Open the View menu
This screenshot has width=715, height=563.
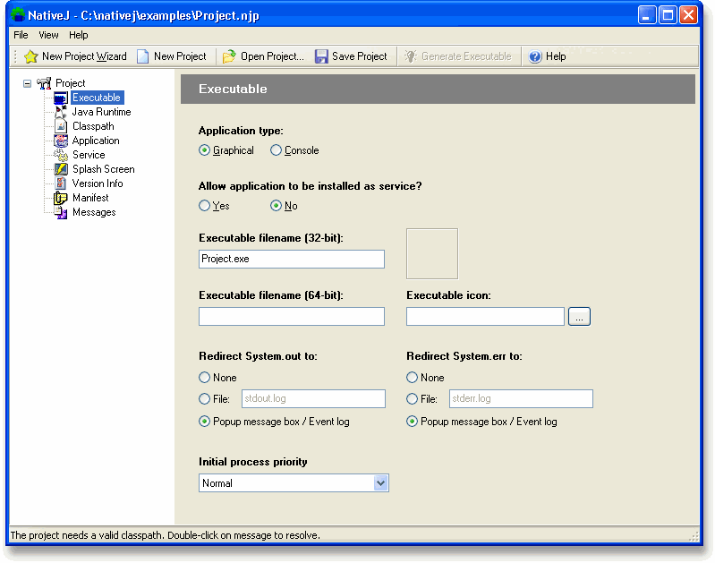point(48,35)
